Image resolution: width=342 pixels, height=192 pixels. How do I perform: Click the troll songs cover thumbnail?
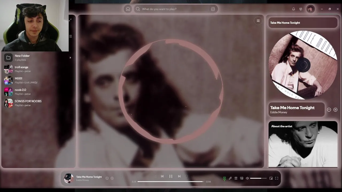(8, 69)
